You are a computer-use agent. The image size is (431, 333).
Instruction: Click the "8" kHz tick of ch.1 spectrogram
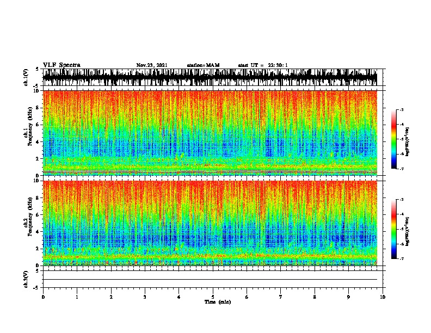point(38,108)
